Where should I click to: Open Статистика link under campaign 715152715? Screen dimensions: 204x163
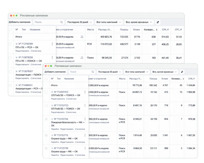coord(80,142)
